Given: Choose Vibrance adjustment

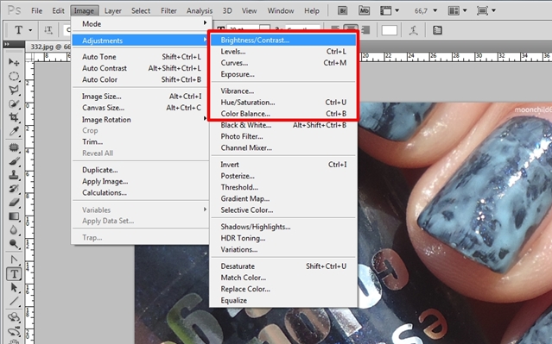Looking at the screenshot, I should [283, 91].
